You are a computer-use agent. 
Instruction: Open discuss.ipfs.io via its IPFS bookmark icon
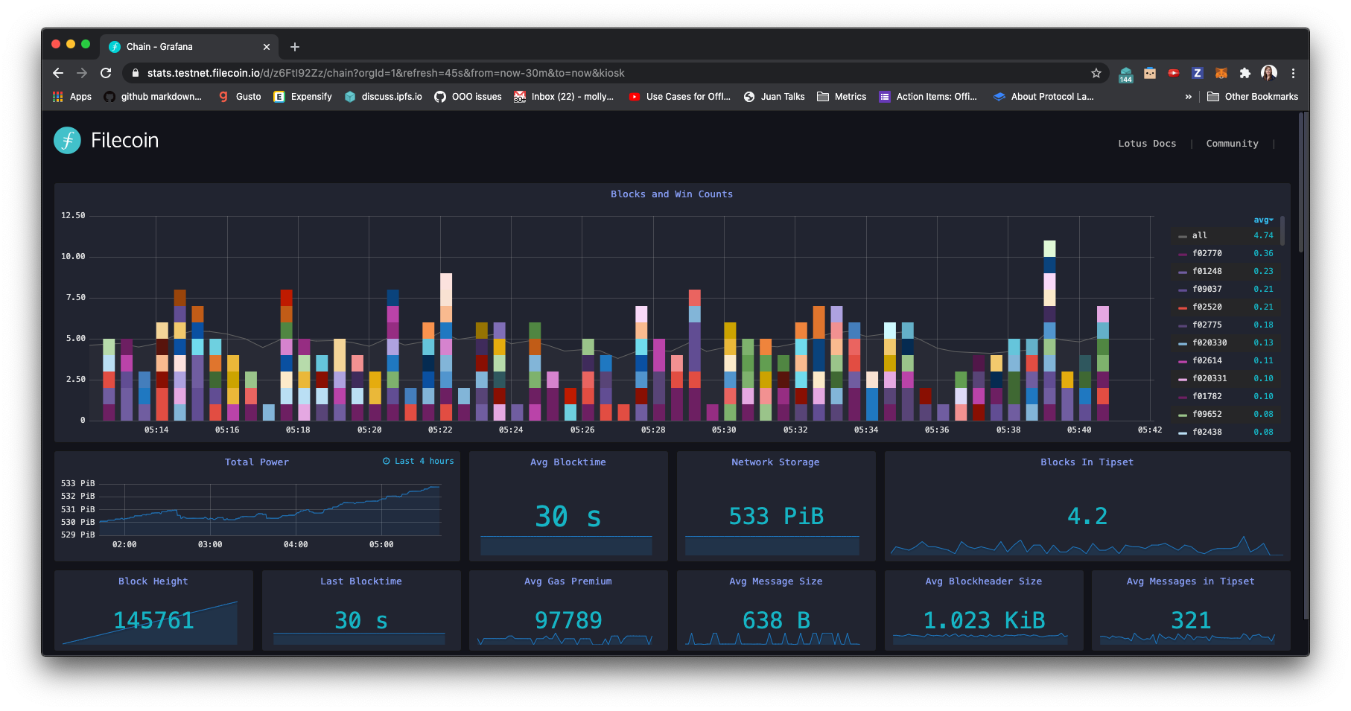(349, 96)
